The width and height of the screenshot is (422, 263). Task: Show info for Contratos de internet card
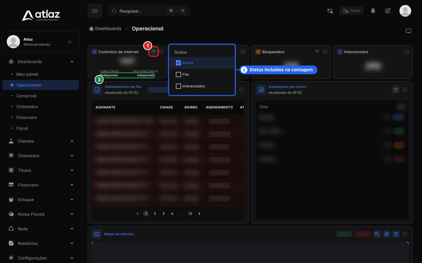pos(161,51)
